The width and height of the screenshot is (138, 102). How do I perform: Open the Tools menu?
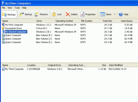[x=17, y=8]
